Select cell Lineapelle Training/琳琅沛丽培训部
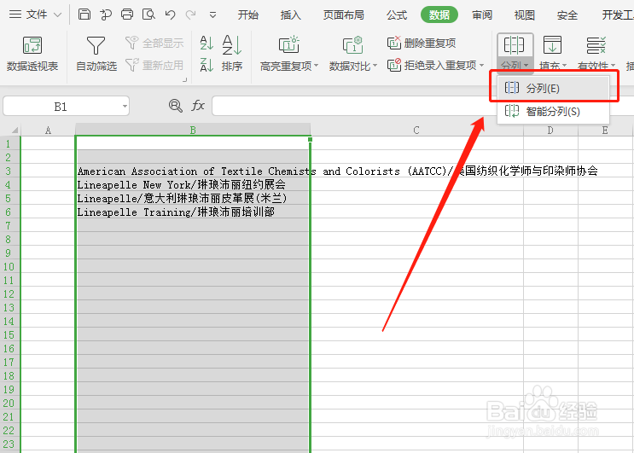 (x=193, y=212)
